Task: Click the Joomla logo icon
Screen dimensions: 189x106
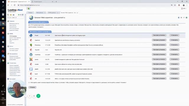Action: [x=31, y=59]
